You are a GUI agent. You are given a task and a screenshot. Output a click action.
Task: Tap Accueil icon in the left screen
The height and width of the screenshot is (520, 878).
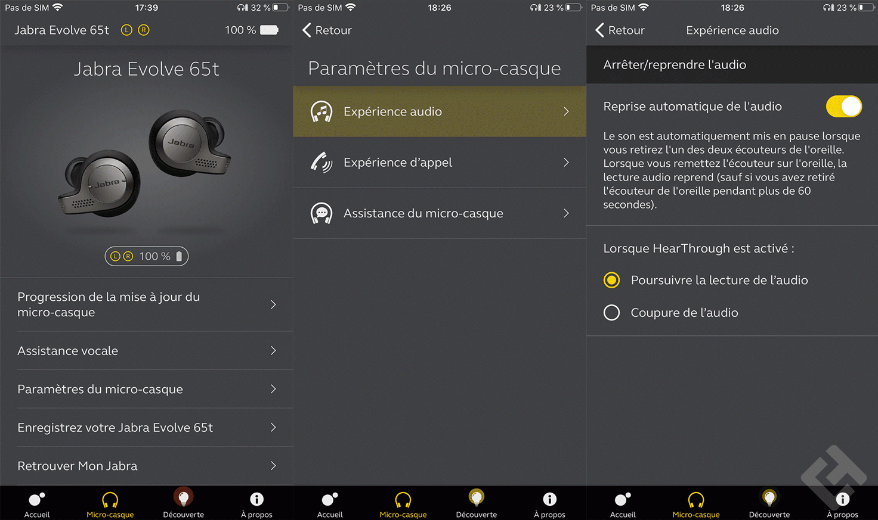click(37, 499)
